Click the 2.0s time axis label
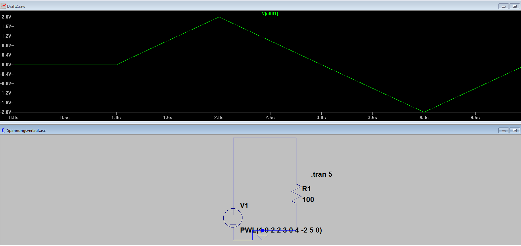 219,118
